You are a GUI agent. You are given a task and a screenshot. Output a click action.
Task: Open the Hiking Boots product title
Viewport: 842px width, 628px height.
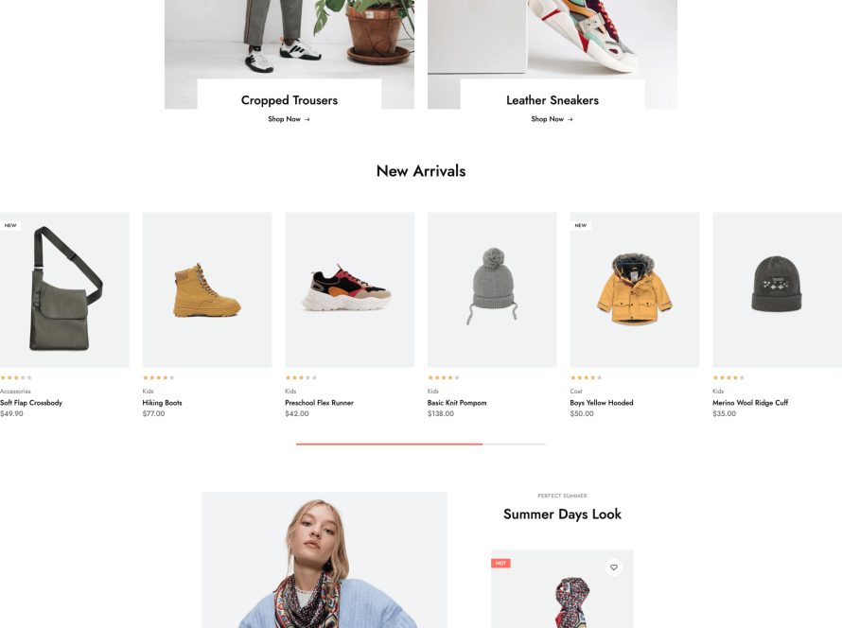click(162, 403)
